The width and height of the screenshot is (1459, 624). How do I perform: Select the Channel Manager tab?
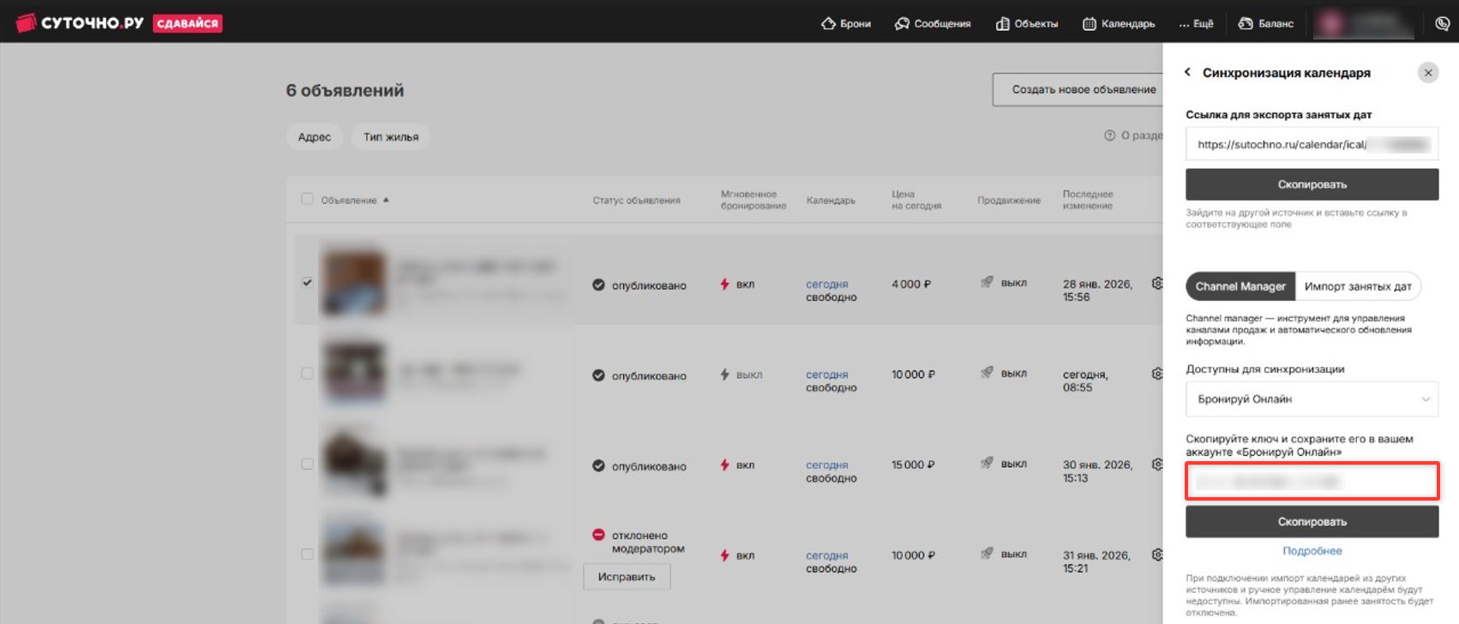click(x=1240, y=286)
